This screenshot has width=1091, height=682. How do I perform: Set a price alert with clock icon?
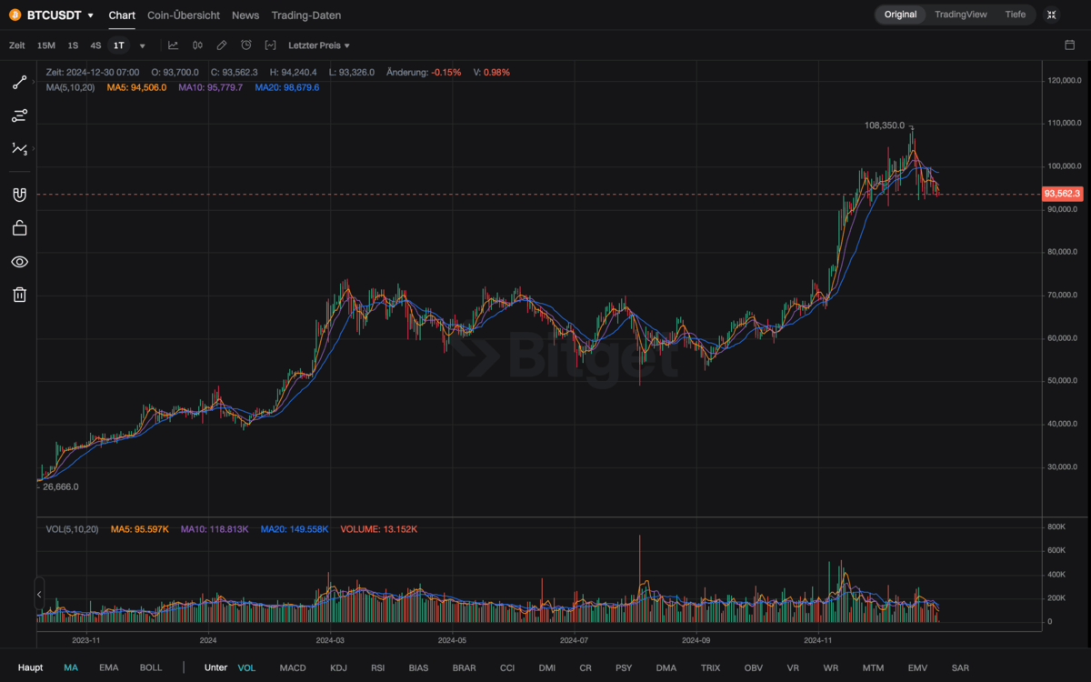click(246, 45)
